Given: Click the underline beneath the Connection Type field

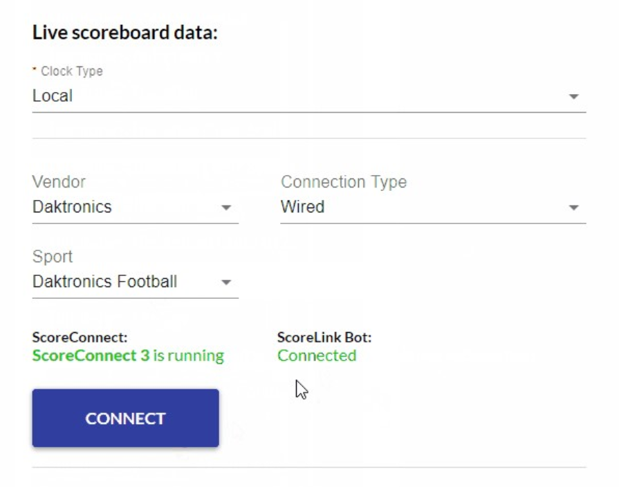Looking at the screenshot, I should pos(433,223).
